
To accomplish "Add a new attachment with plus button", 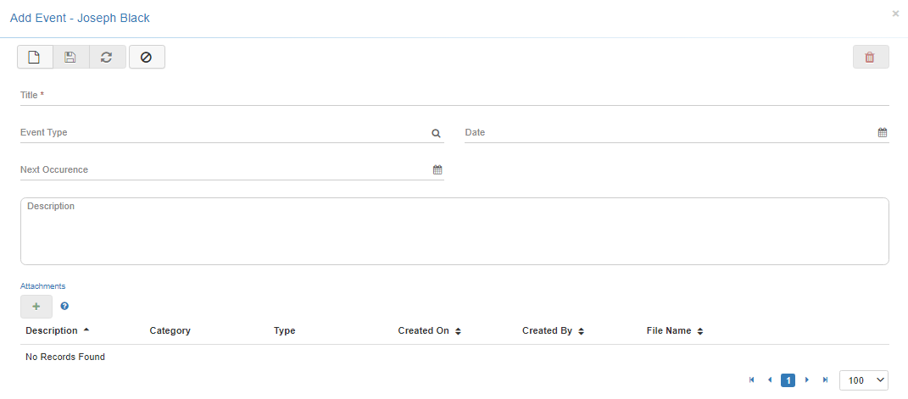I will 36,307.
